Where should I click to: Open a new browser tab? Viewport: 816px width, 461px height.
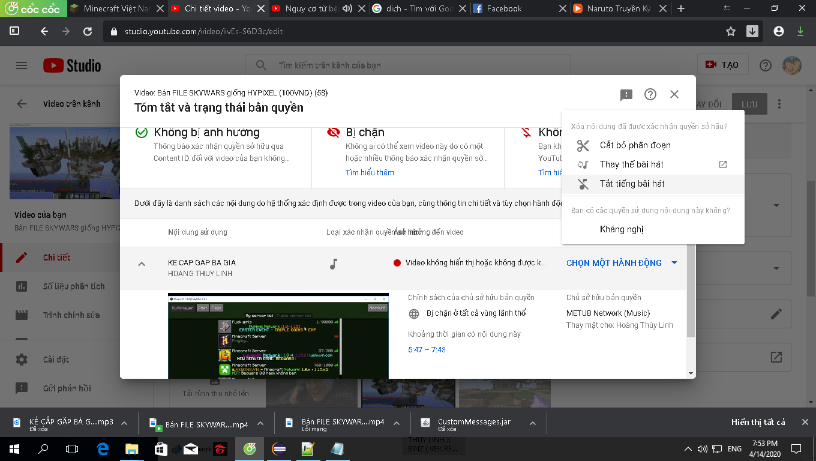pos(681,8)
